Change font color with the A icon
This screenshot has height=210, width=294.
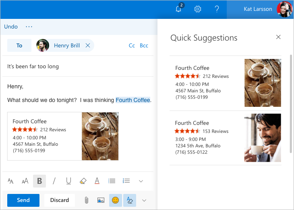97,181
